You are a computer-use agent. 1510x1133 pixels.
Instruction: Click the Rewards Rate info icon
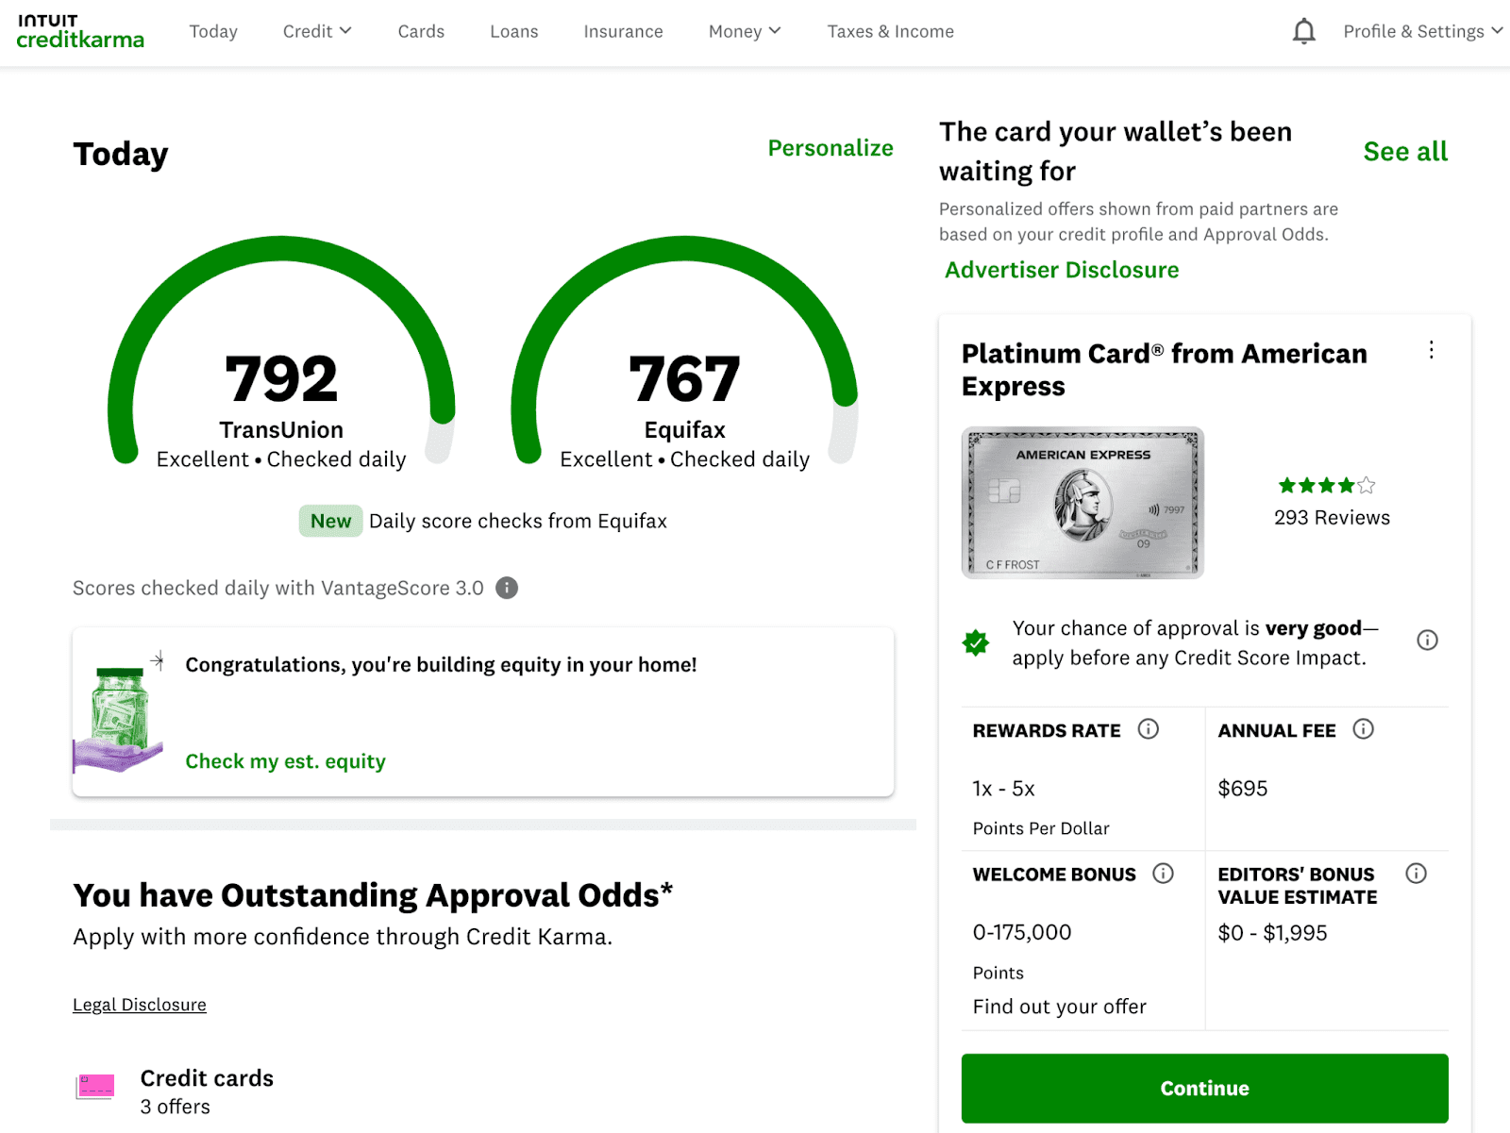coord(1148,729)
